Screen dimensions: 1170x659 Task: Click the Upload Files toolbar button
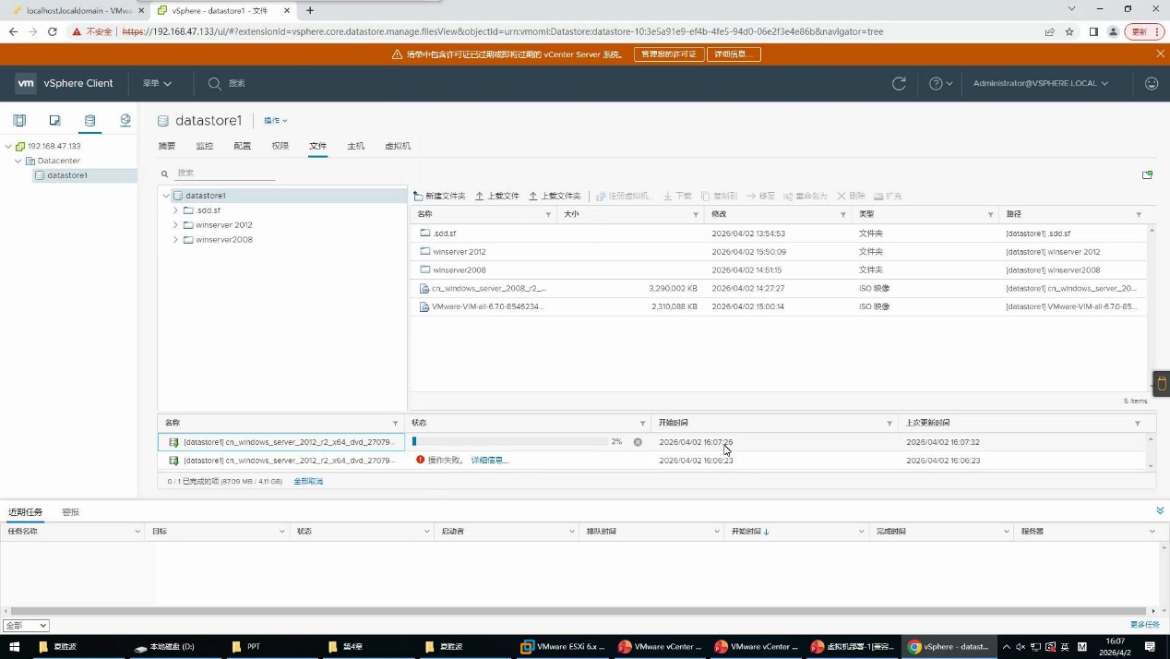pyautogui.click(x=497, y=196)
